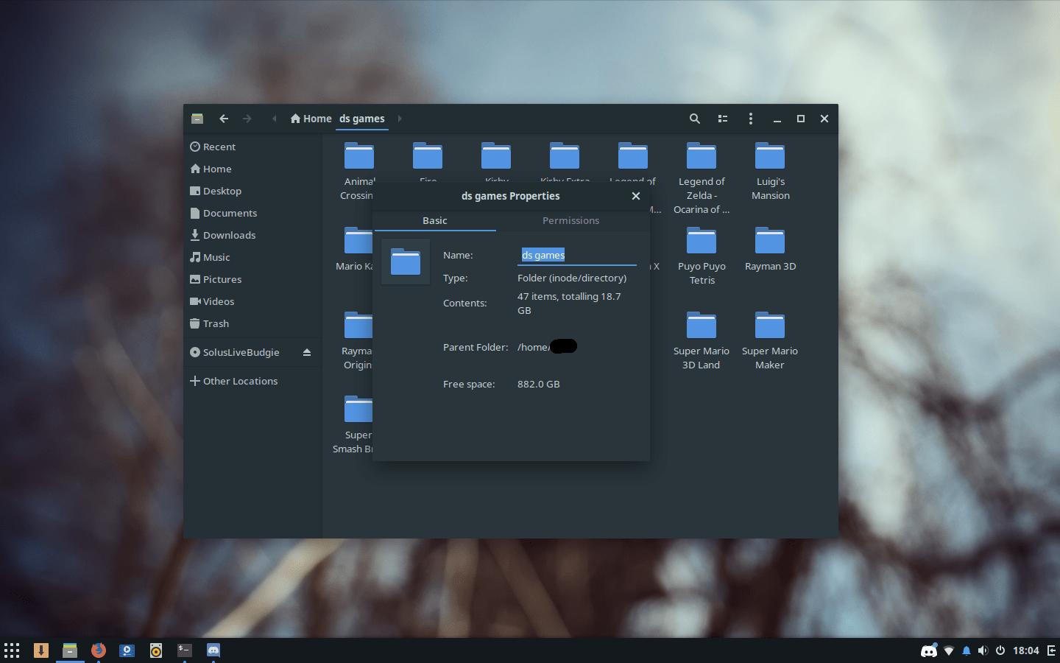Click the Name field containing ds games

pyautogui.click(x=577, y=255)
